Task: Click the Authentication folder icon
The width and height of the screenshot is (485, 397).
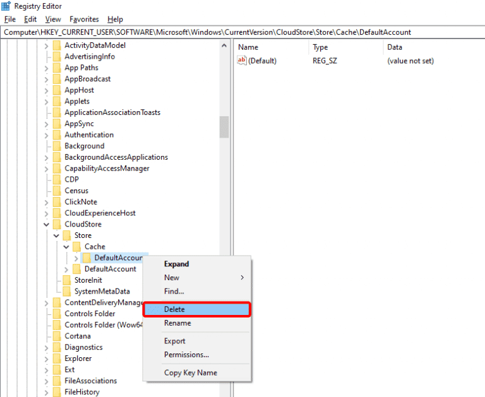Action: tap(57, 135)
